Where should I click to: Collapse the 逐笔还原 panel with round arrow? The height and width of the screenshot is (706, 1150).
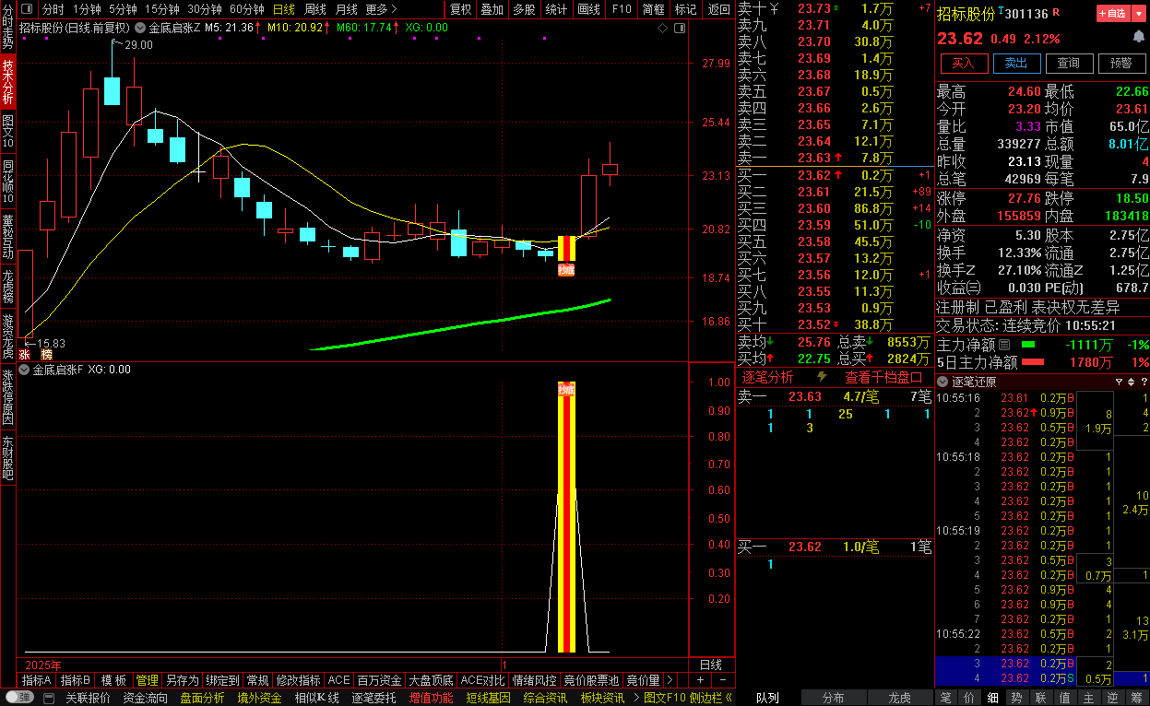(943, 382)
